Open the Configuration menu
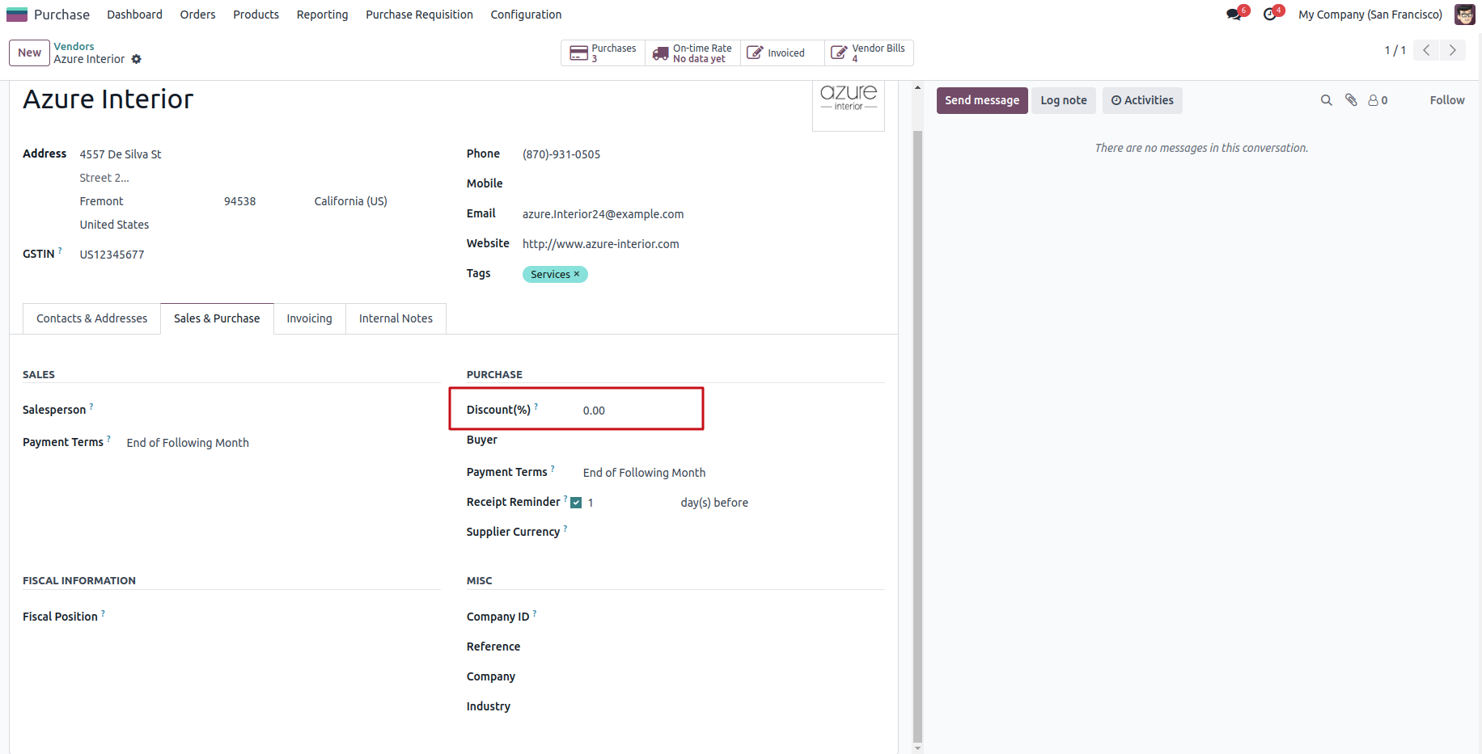Viewport: 1482px width, 754px height. (526, 15)
